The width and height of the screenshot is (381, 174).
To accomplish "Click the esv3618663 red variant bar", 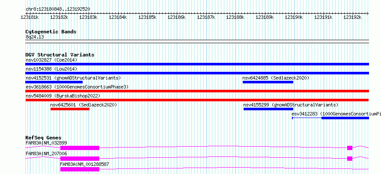I will click(x=197, y=91).
